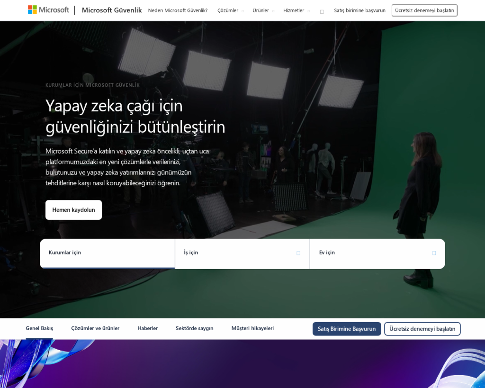Image resolution: width=485 pixels, height=388 pixels.
Task: Open the Microsoft Güvenlik home link
Action: coord(112,10)
